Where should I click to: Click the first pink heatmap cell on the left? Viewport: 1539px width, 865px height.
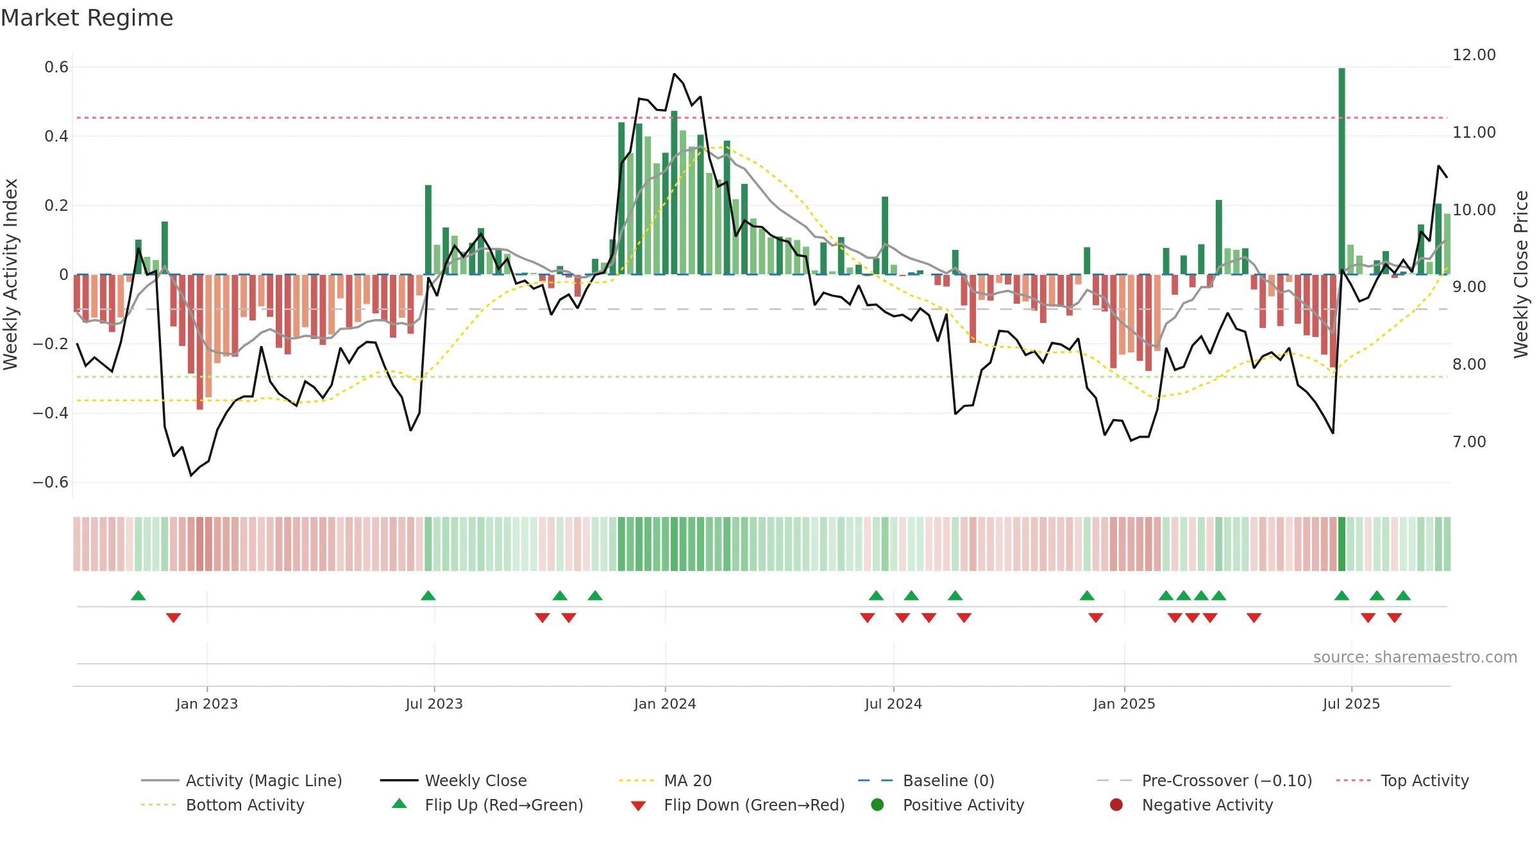(77, 544)
